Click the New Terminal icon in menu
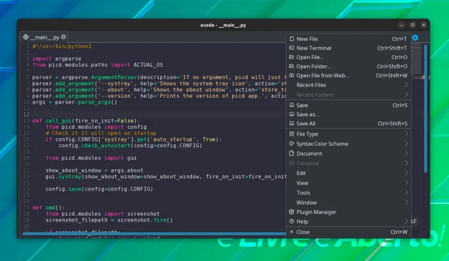Screen dimensions: 449x261 click(291, 48)
